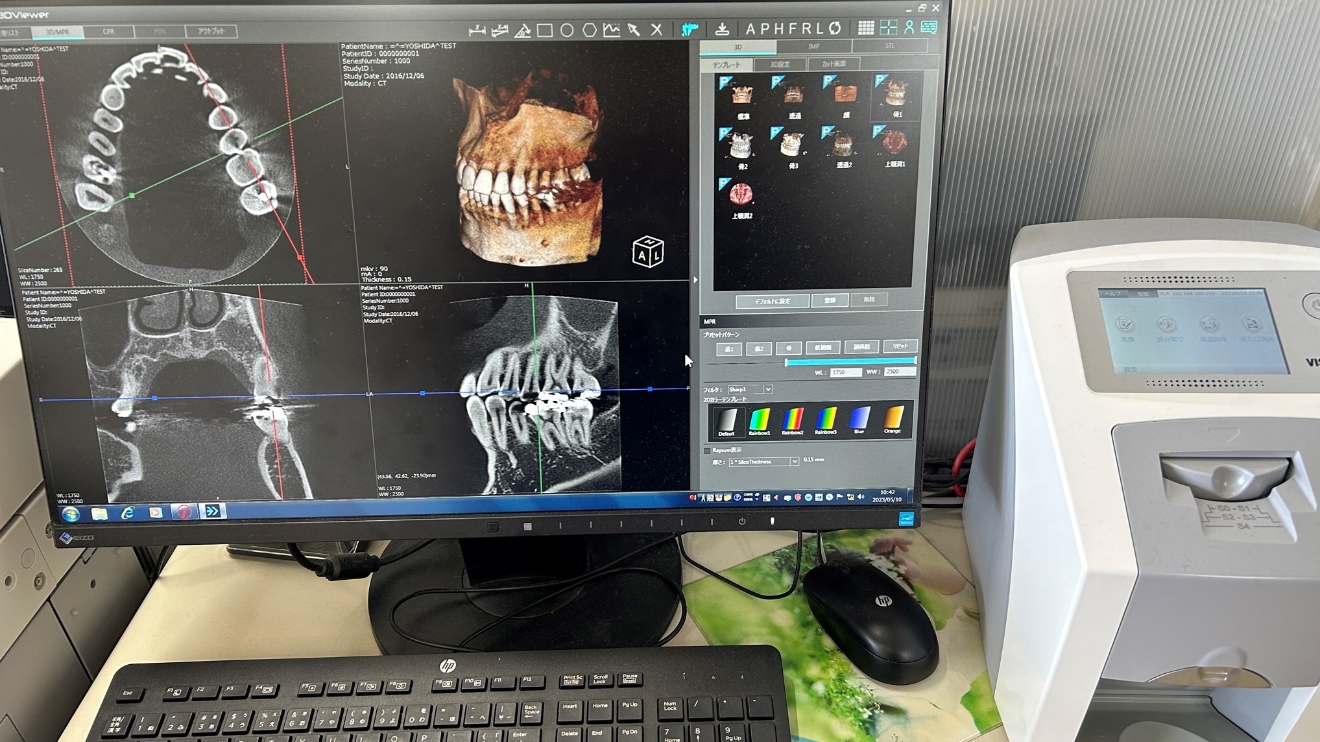This screenshot has height=742, width=1320.
Task: Enable the Raysum表示 checkbox
Action: click(x=707, y=450)
